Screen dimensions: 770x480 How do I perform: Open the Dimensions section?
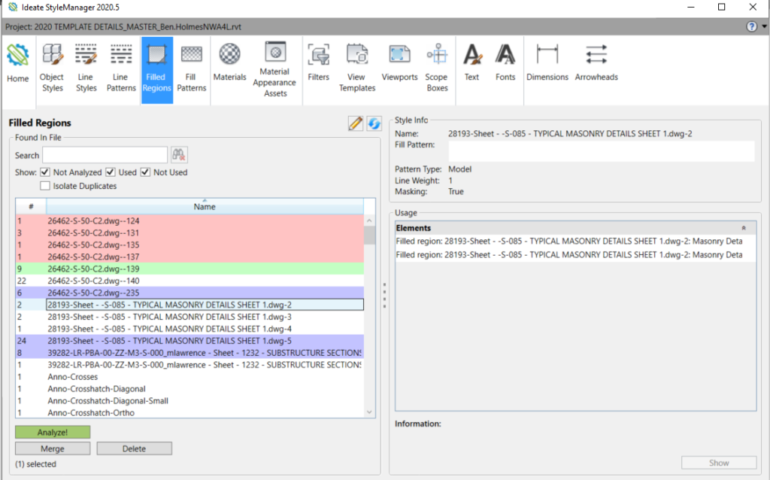pos(547,63)
